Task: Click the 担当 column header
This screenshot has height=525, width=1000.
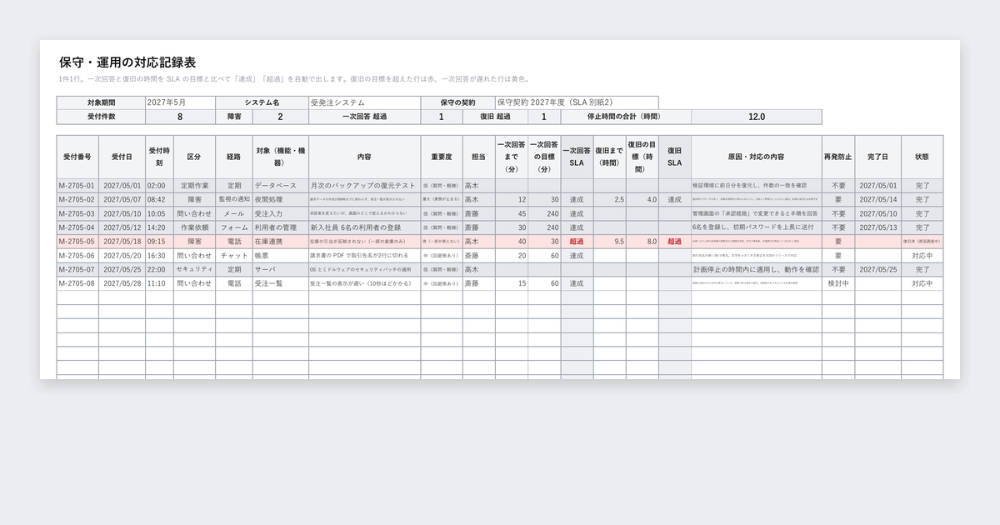Action: (x=479, y=157)
